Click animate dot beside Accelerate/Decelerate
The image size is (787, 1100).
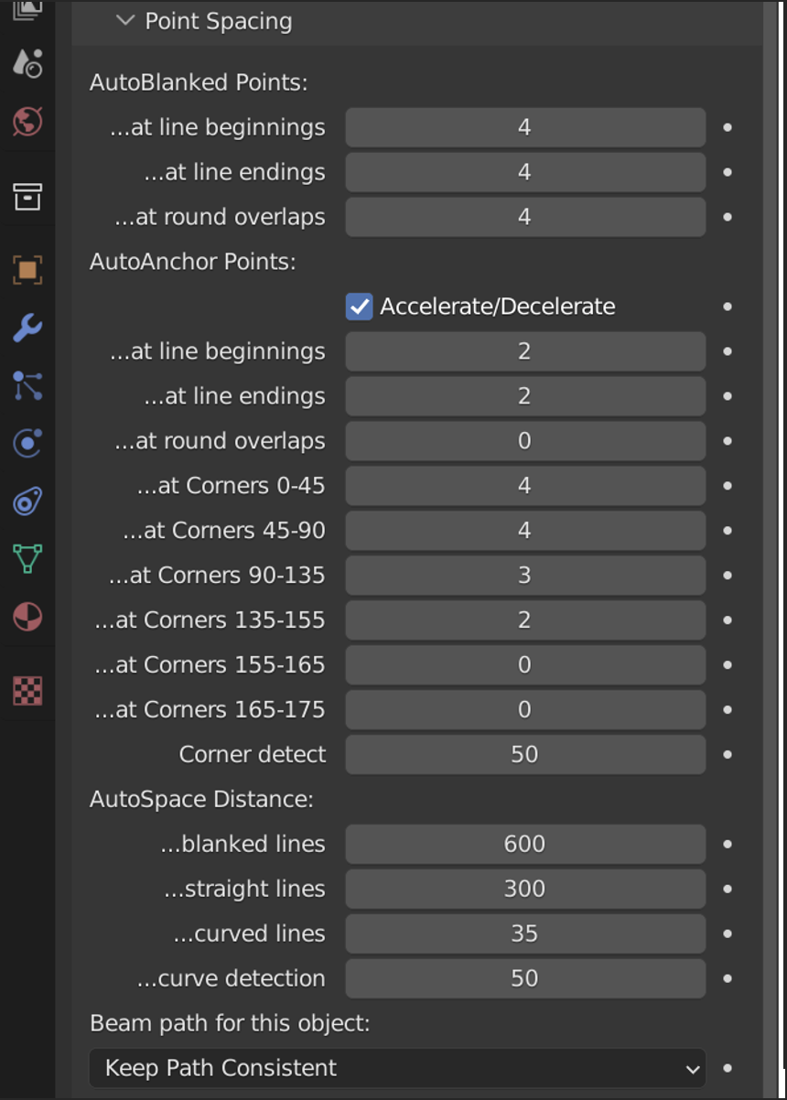pos(728,307)
